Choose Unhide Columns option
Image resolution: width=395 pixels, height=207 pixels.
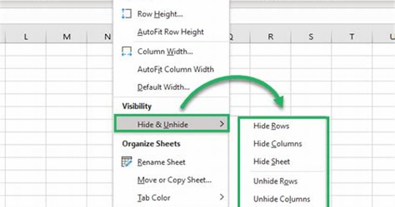point(282,199)
